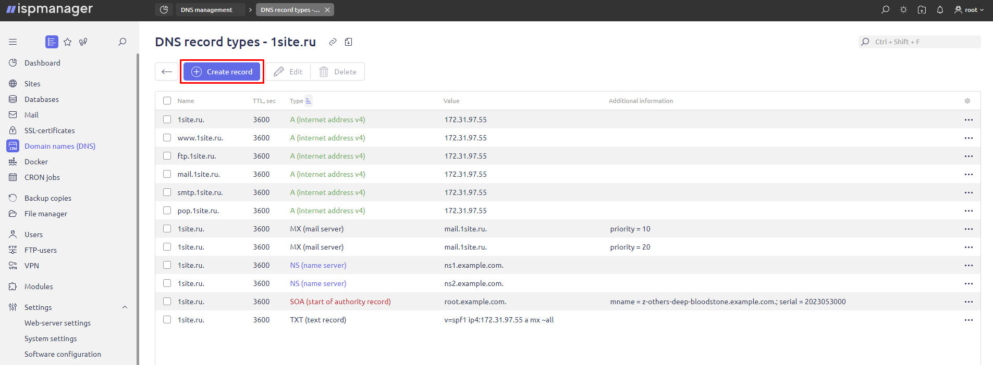This screenshot has height=365, width=993.
Task: Open Docker in the sidebar
Action: (36, 162)
